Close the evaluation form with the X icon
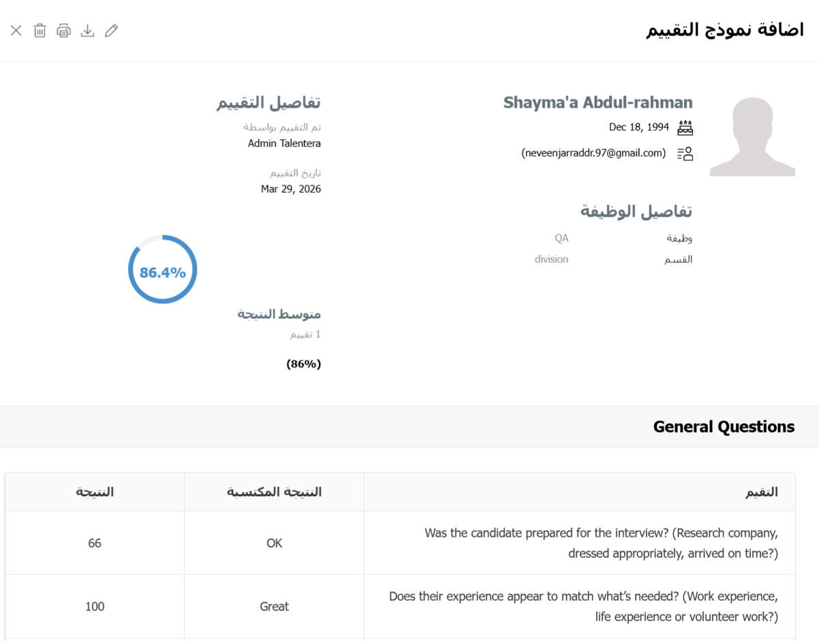 tap(16, 31)
